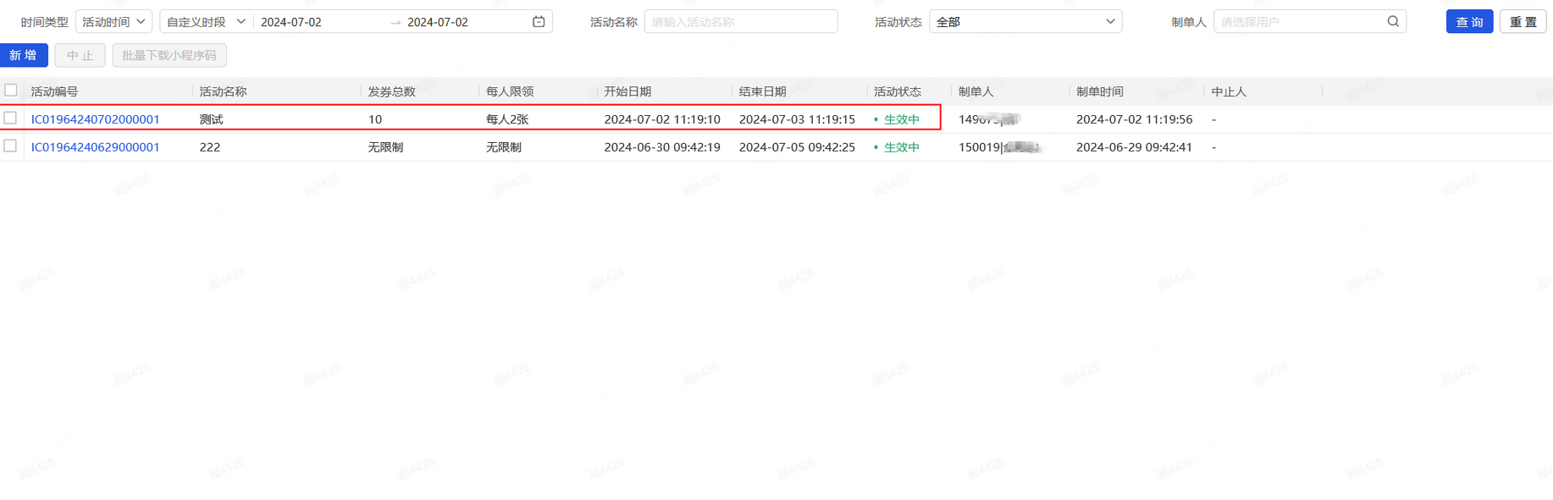Viewport: 1553px width, 500px height.
Task: Focus the 制单人 user select field
Action: tap(1310, 21)
